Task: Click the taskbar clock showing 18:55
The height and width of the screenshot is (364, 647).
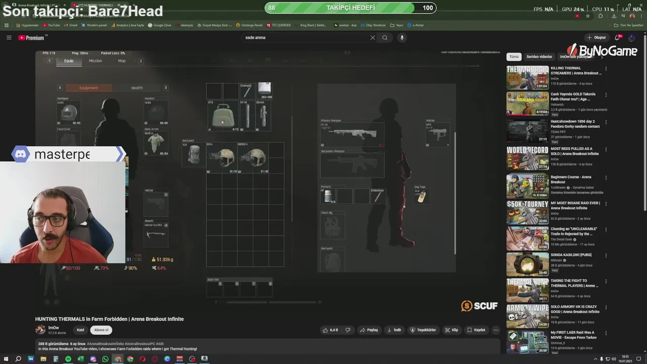Action: point(625,359)
